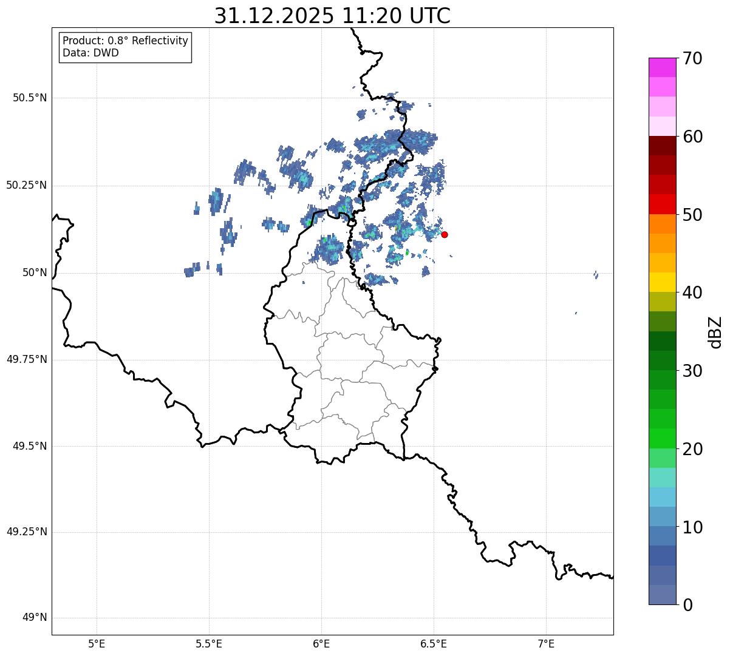Click the colorbar tick label 30
The width and height of the screenshot is (730, 656).
point(692,370)
